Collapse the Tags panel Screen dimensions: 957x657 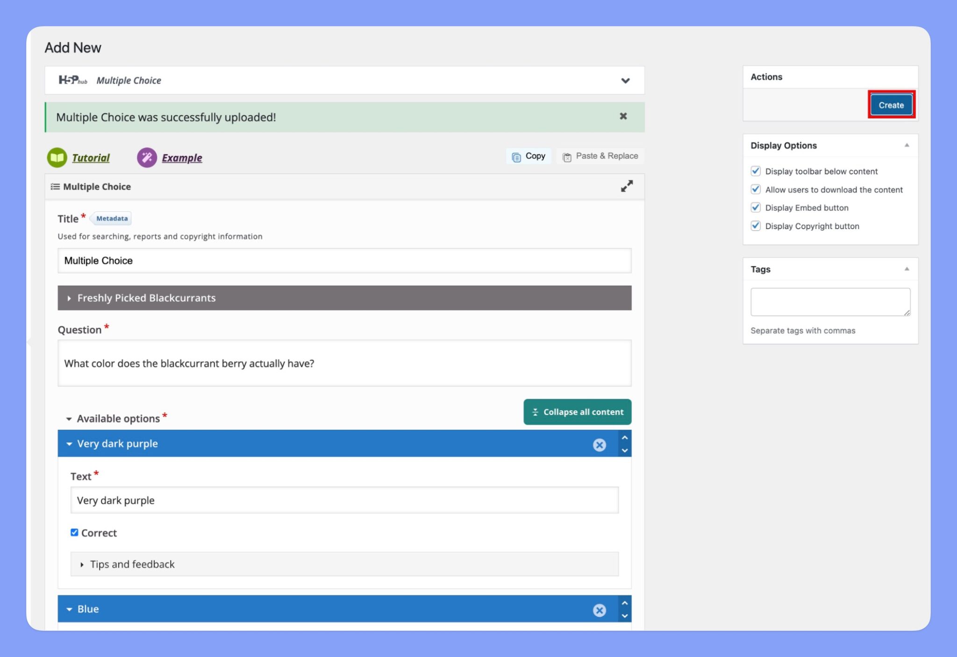coord(907,269)
